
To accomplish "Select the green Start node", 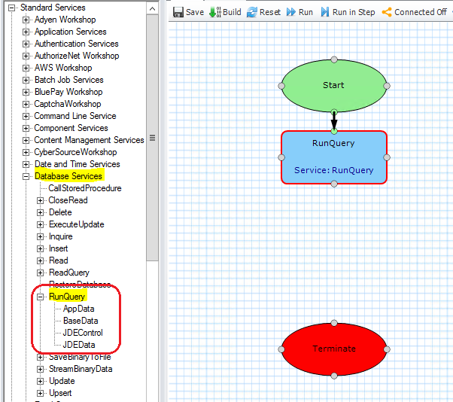I will 334,86.
